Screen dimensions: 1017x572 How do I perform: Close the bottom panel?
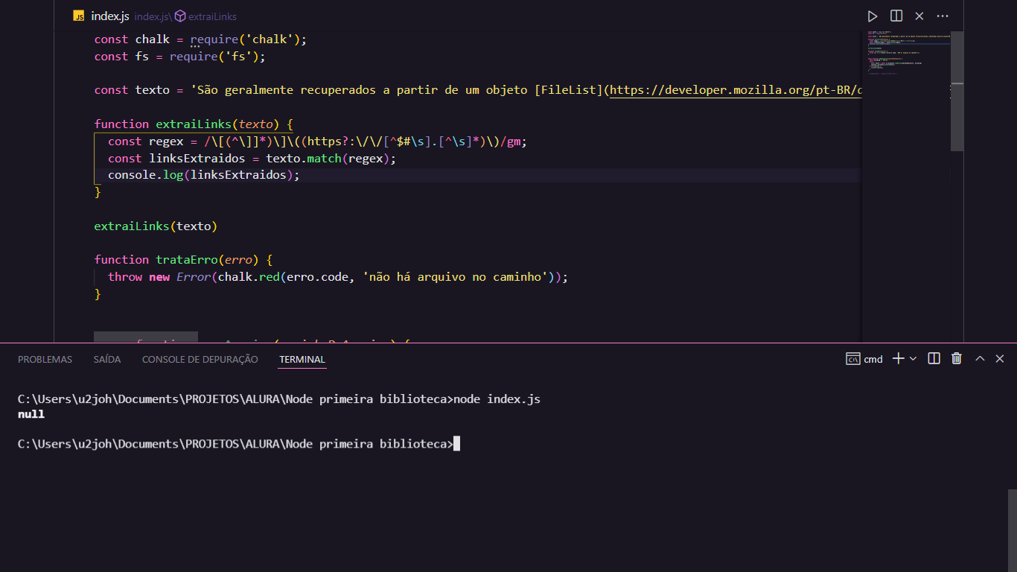pos(1000,359)
